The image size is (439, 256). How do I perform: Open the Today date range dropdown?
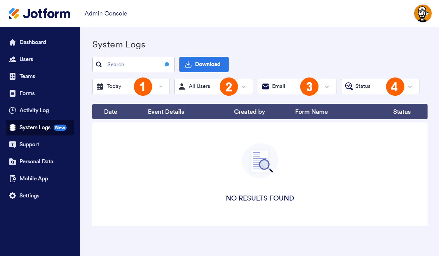tap(131, 86)
